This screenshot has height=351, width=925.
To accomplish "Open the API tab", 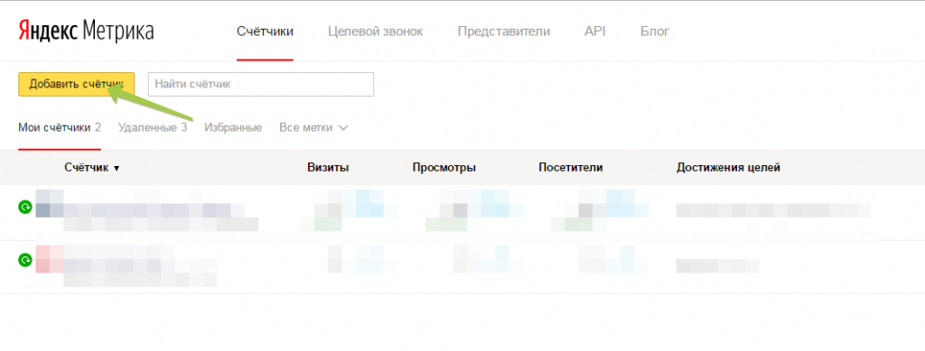I will tap(594, 32).
